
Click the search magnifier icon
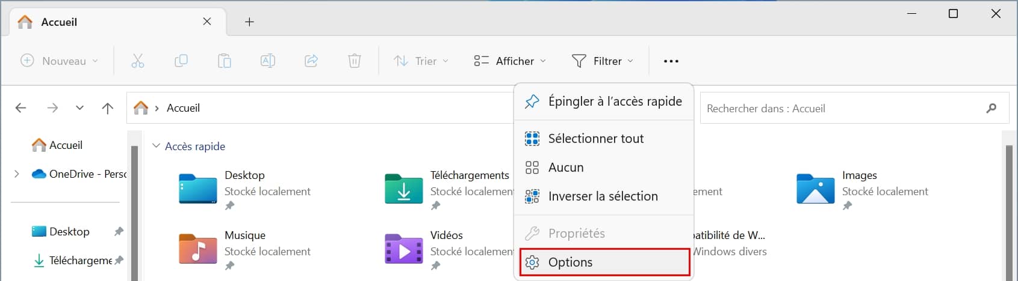[x=991, y=108]
